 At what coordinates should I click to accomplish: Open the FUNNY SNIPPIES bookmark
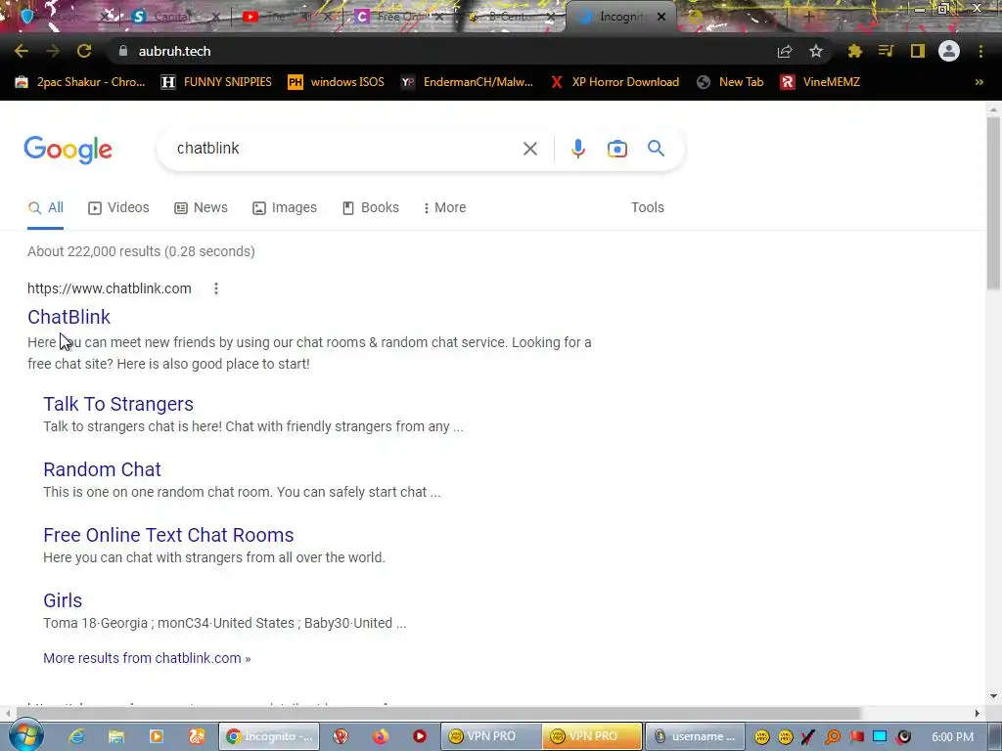click(216, 82)
